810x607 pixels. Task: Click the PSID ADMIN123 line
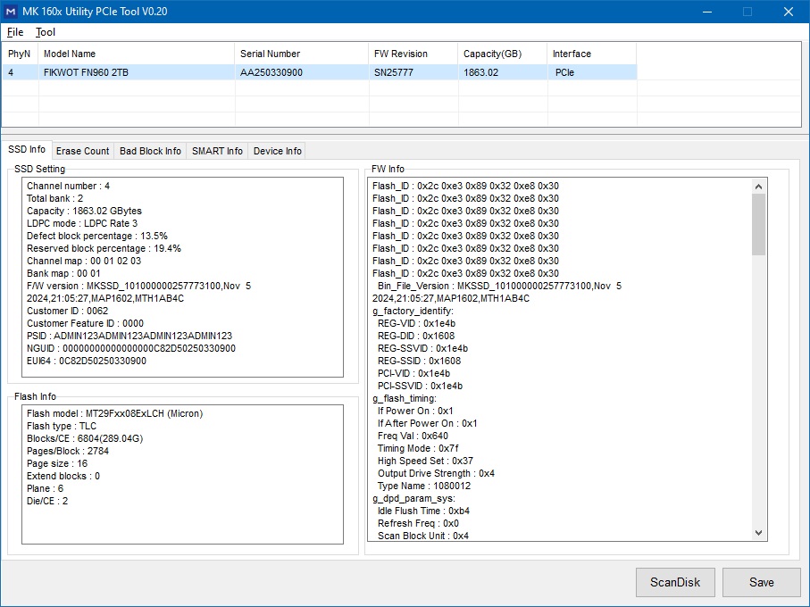pyautogui.click(x=129, y=336)
